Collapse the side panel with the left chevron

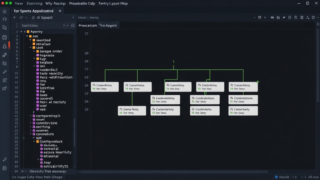[x=73, y=17]
